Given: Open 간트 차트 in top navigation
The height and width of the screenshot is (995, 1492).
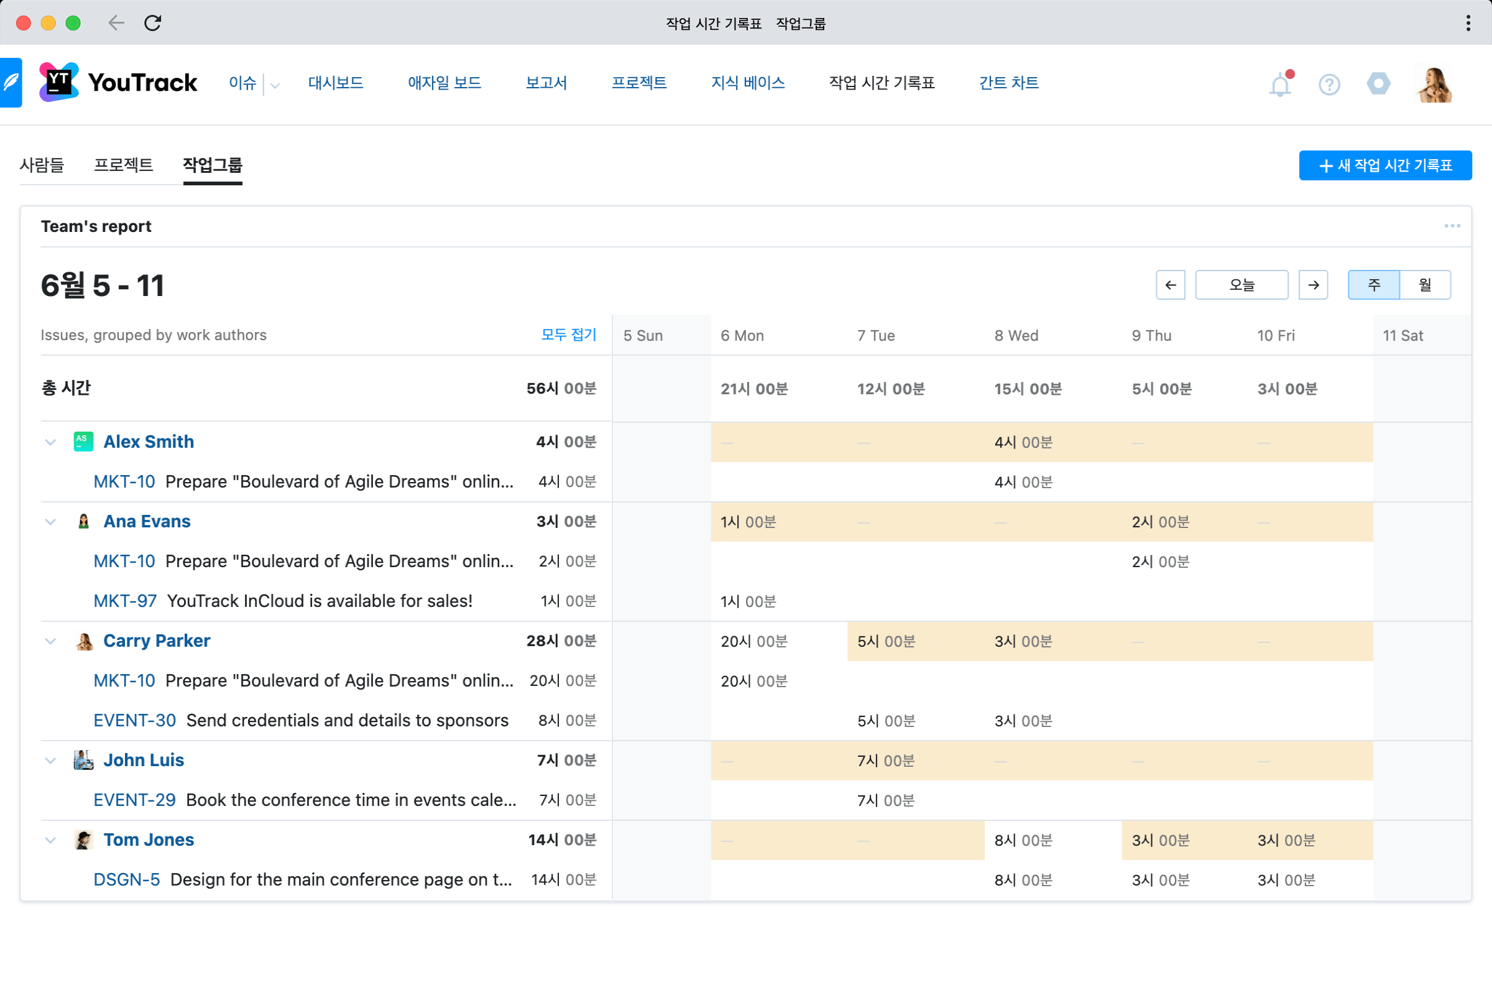Looking at the screenshot, I should click(1008, 83).
